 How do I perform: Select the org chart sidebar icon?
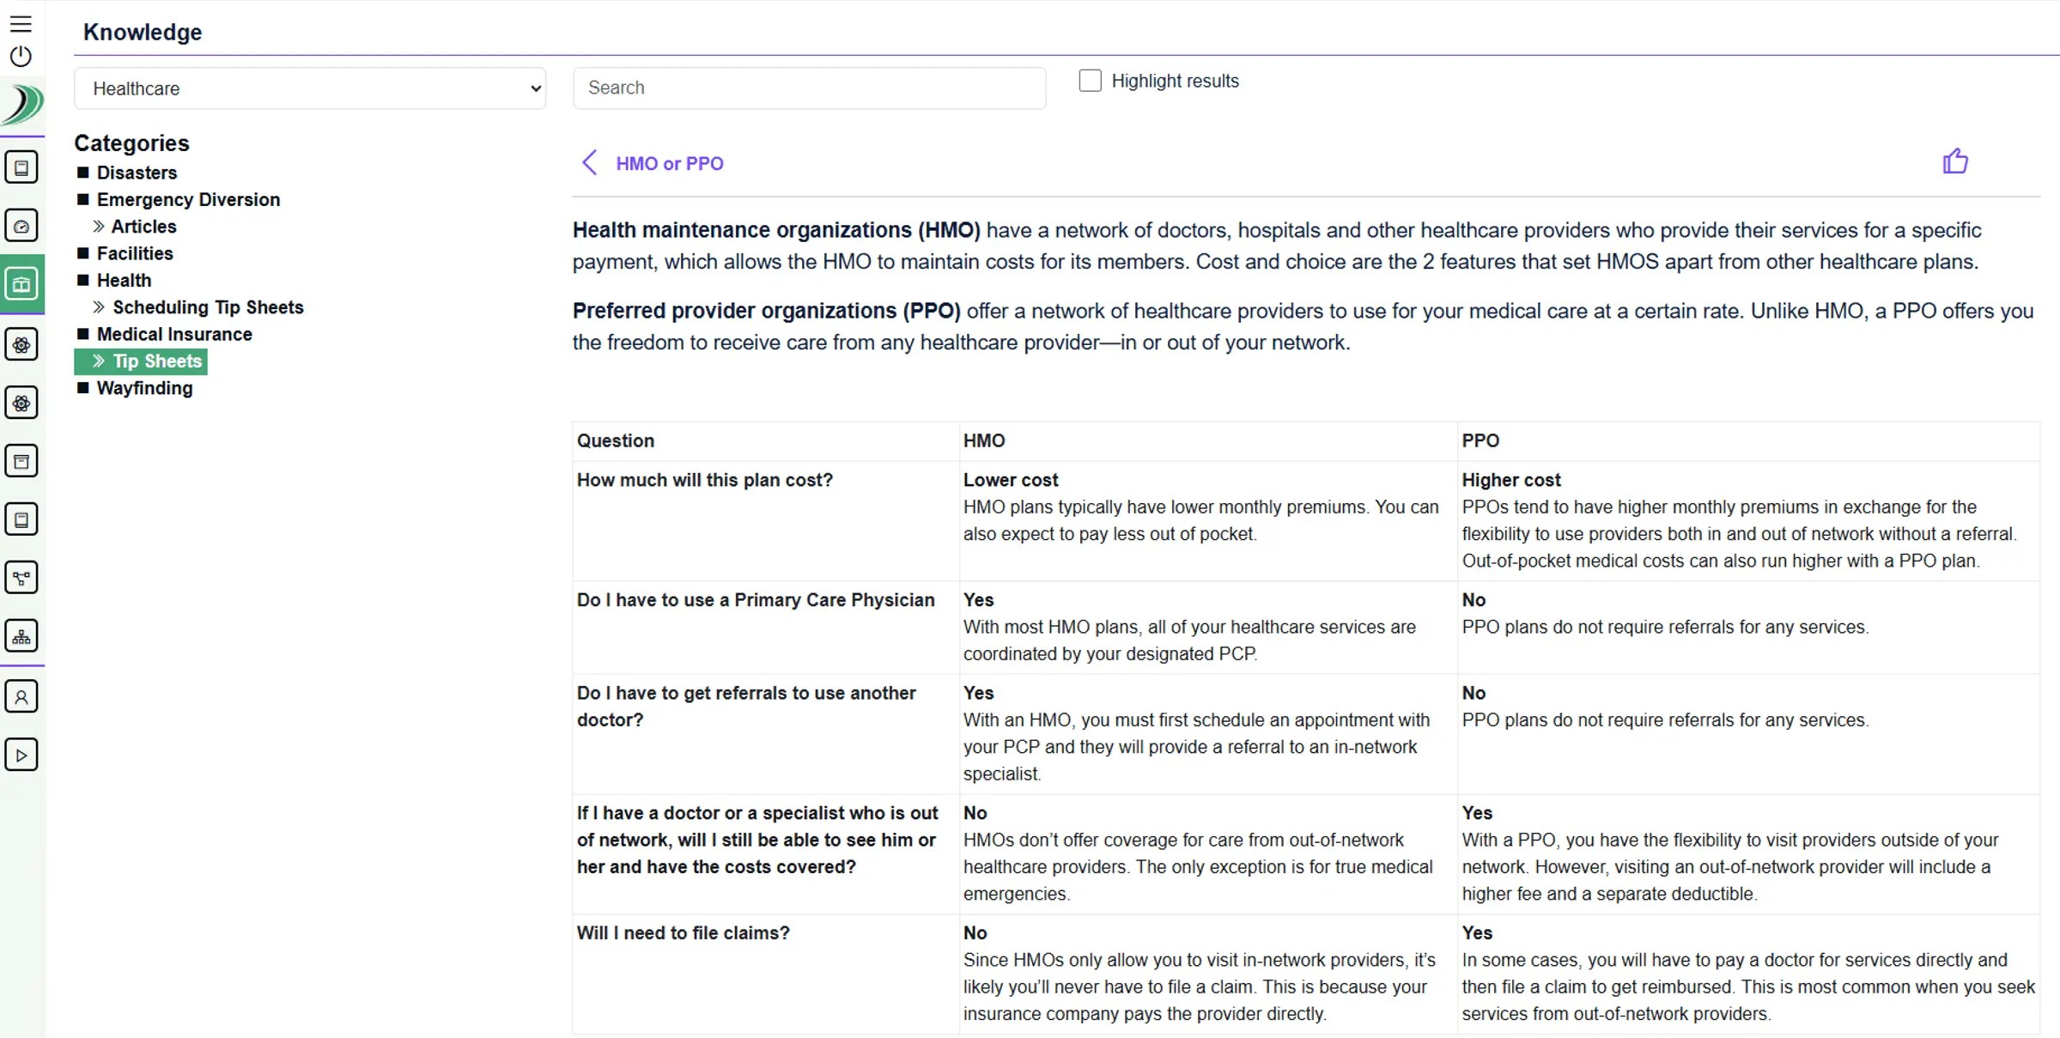click(21, 635)
